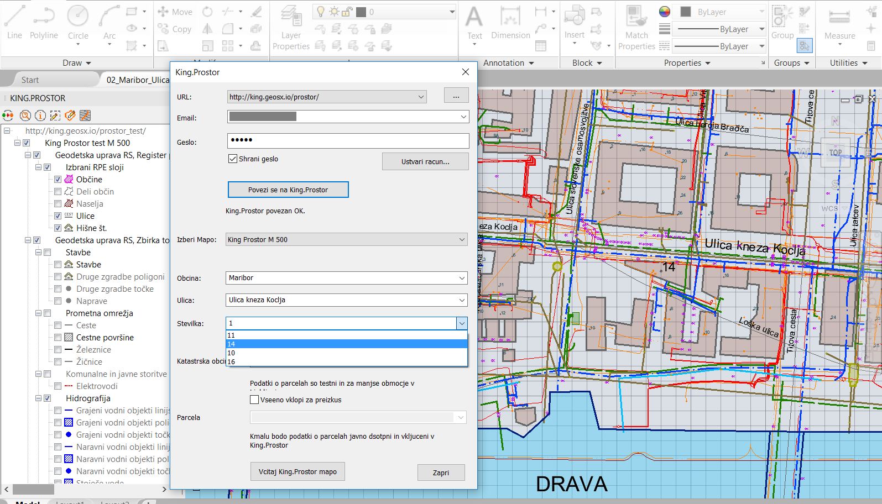Click Match Properties tool

click(x=636, y=28)
